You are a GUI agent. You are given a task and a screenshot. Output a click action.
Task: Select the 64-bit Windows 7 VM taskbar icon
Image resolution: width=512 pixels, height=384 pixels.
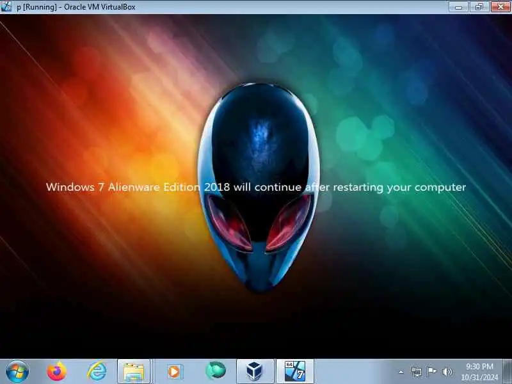[x=295, y=372]
